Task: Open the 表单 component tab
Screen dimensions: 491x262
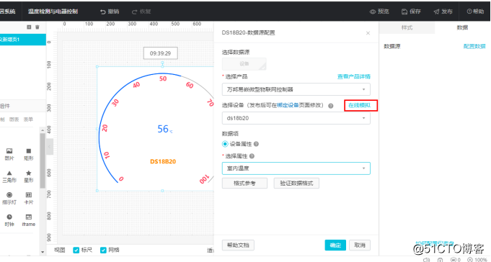Action: coord(28,119)
